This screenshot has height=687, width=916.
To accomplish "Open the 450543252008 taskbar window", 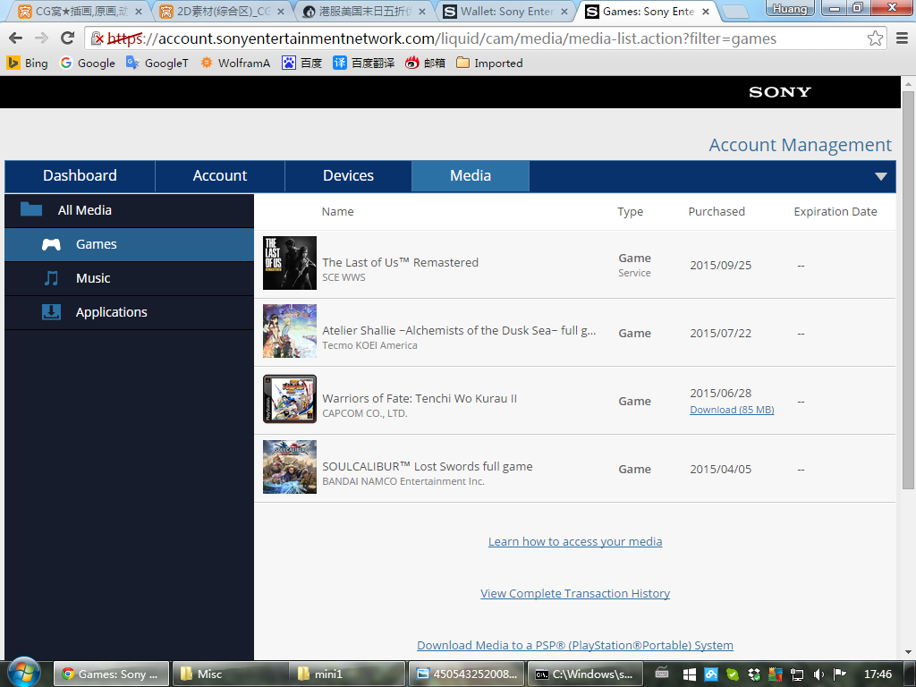I will coord(466,674).
